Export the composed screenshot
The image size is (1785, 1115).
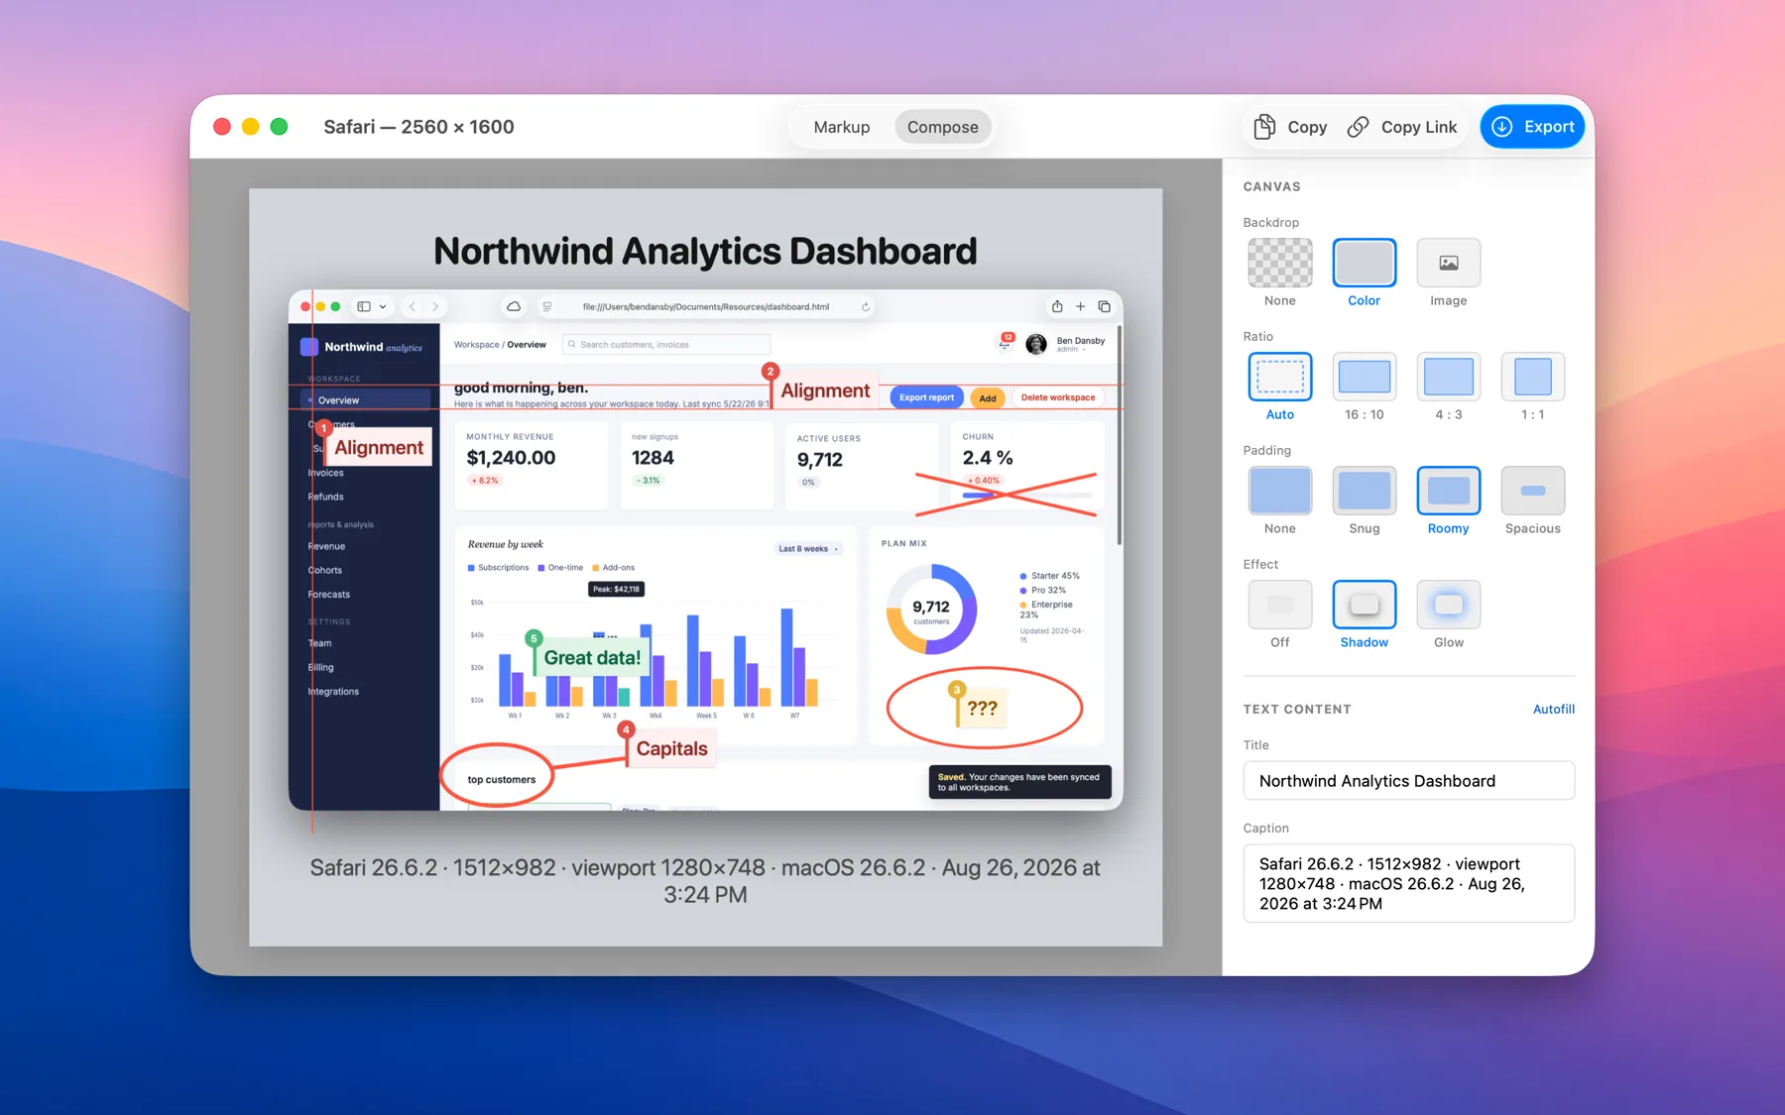(1532, 127)
